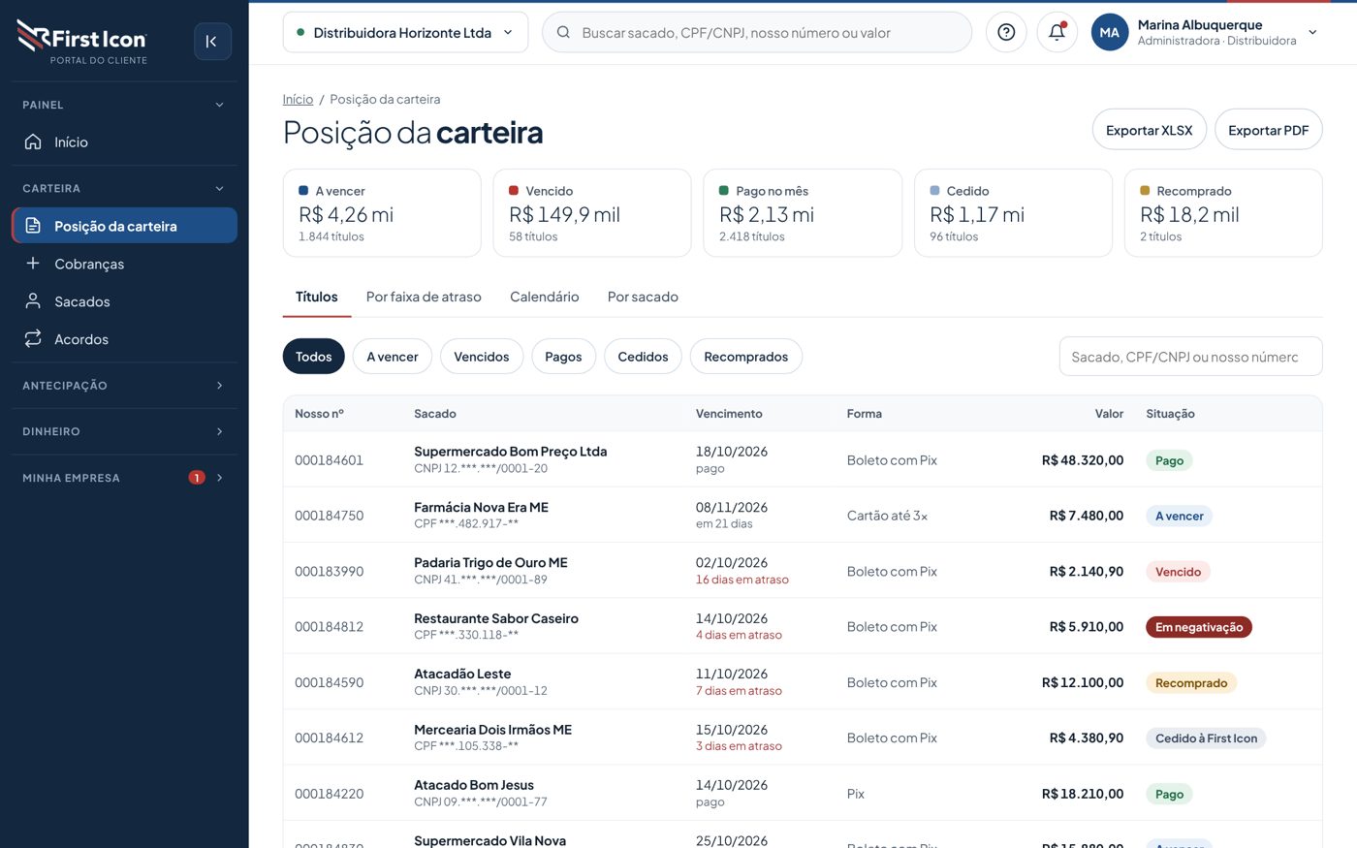Screen dimensions: 1357x848
Task: Open Marina Albuquerque account menu chevron
Action: tap(1312, 32)
